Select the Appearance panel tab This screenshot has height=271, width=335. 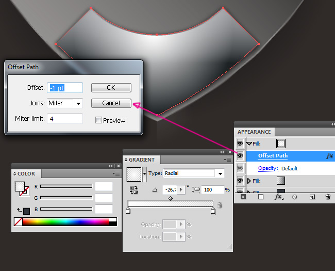click(x=254, y=132)
